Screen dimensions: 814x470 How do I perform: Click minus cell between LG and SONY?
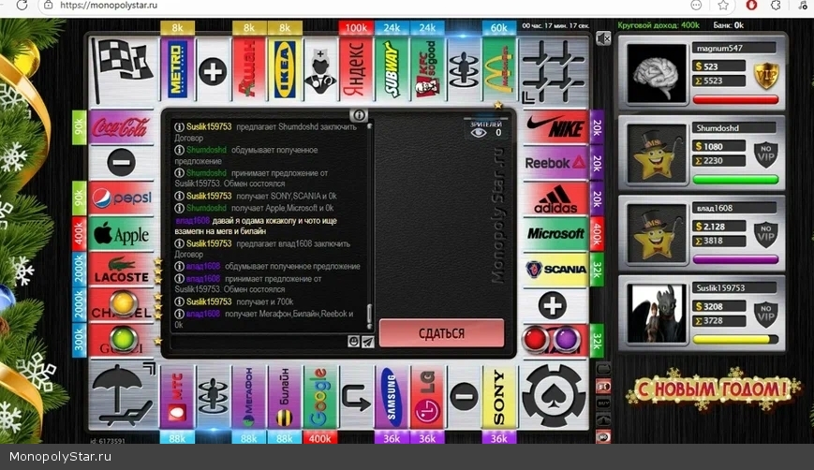(464, 397)
